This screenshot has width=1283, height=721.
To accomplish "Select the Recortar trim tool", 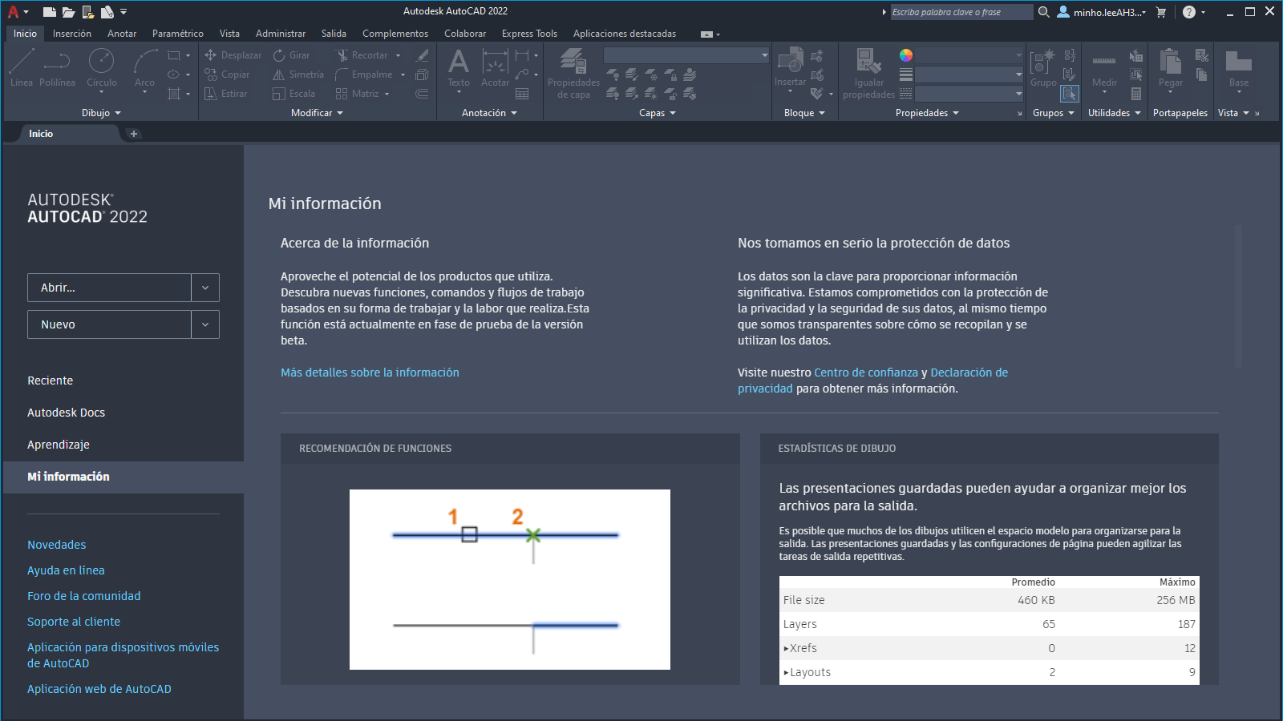I will [362, 55].
